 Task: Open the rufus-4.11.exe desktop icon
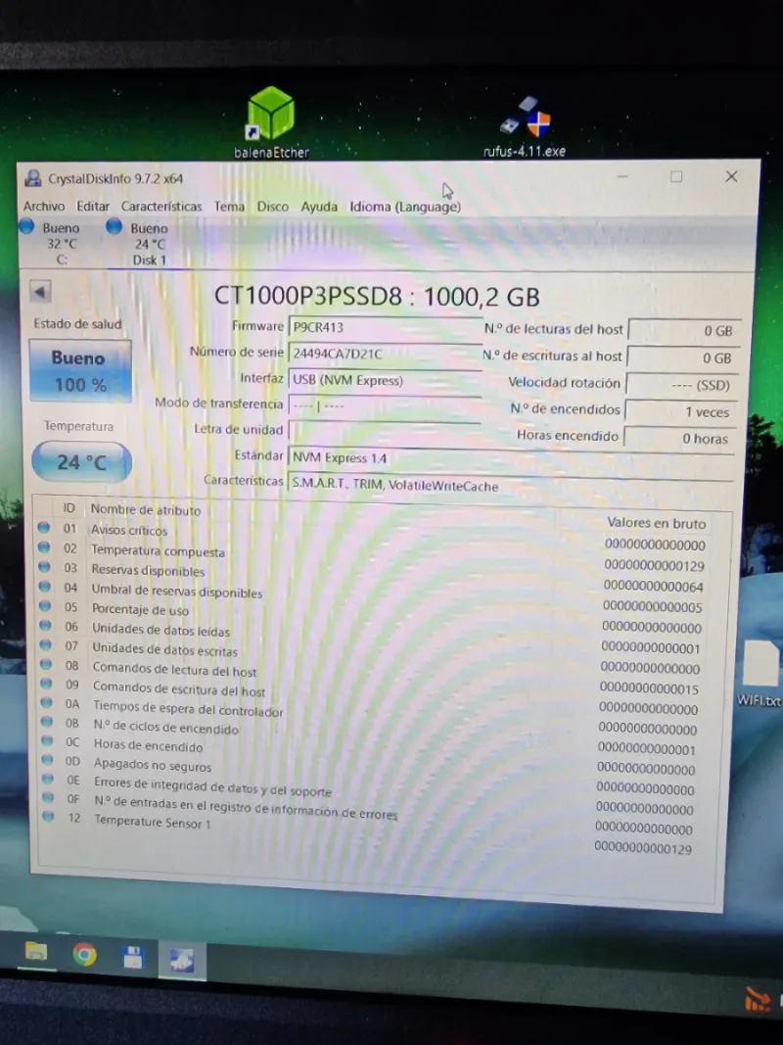pos(525,127)
